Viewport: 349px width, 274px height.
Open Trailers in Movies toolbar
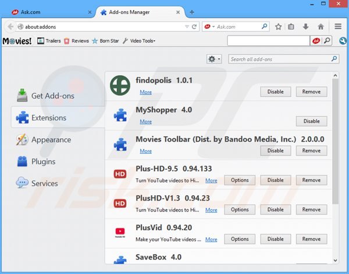click(x=49, y=41)
